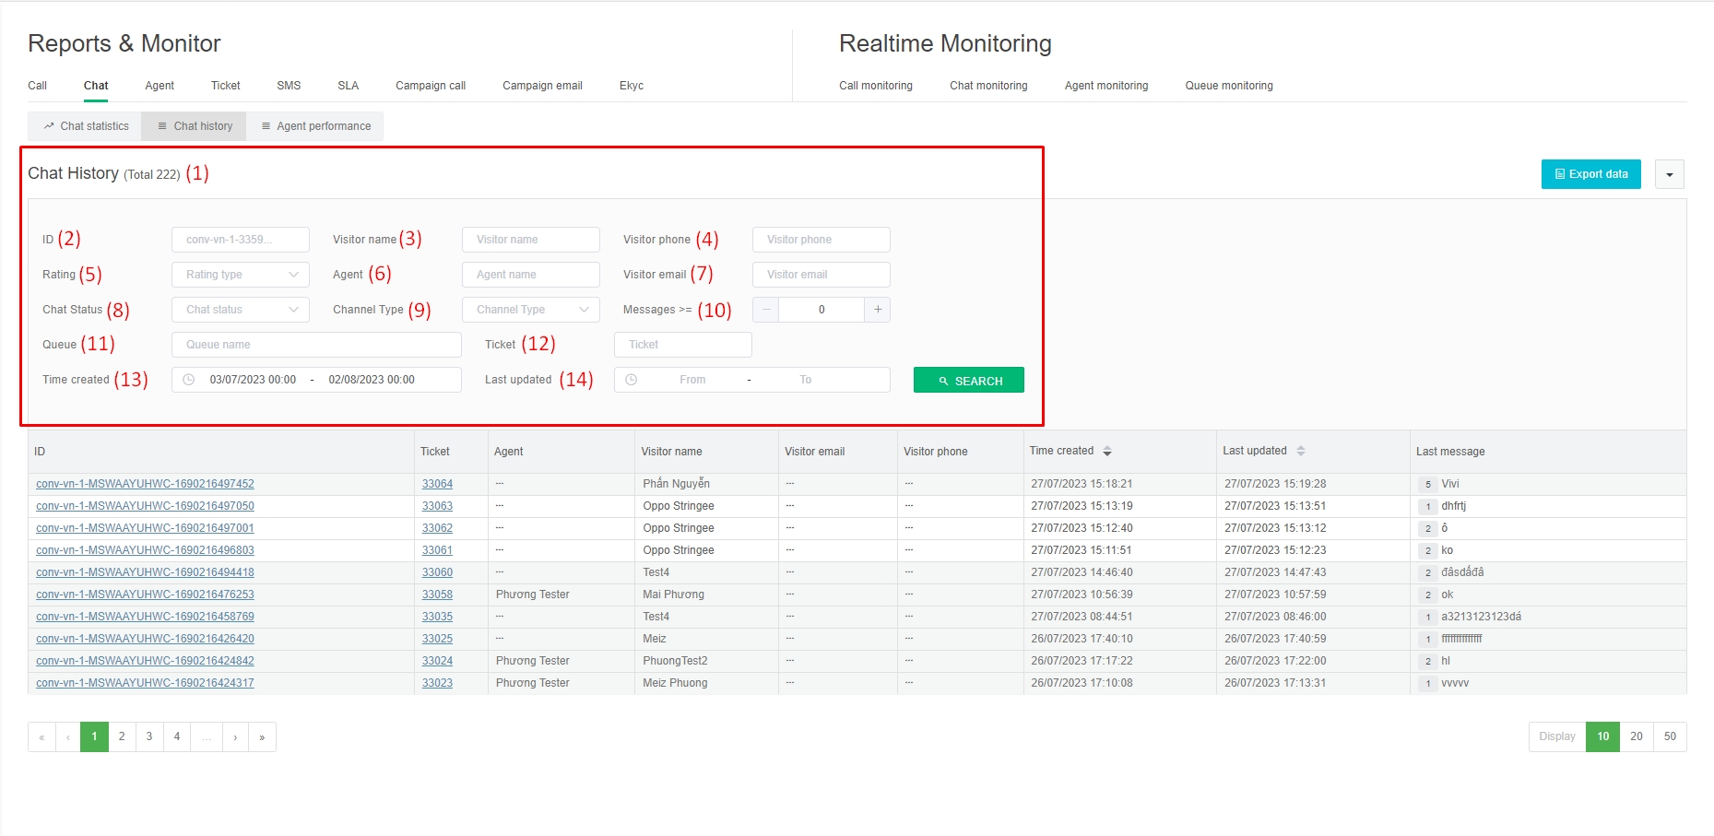Switch to the Chat statistics tab
The height and width of the screenshot is (836, 1714).
(x=86, y=126)
